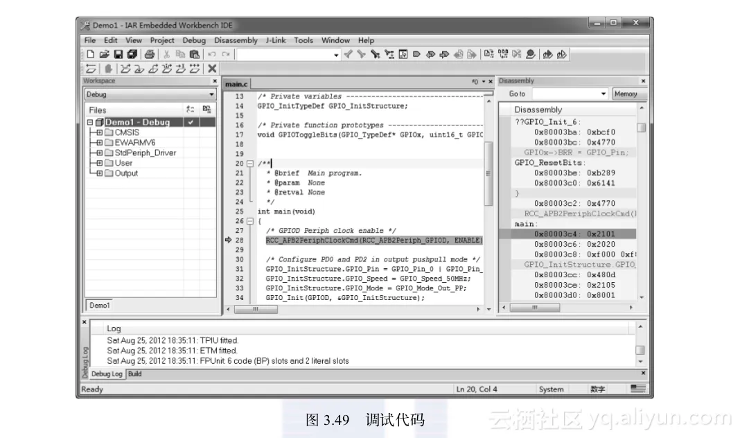Select the Build log tab
Screen dimensions: 740x438
pos(135,374)
